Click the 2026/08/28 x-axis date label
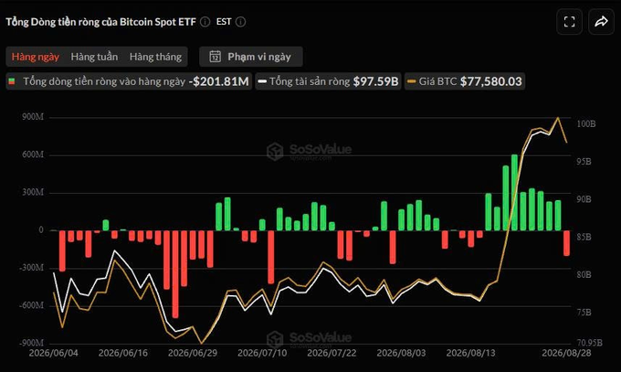Viewport: 621px width, 372px height. tap(566, 353)
